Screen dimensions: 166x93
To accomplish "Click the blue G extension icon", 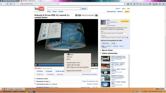I will 150,4.
